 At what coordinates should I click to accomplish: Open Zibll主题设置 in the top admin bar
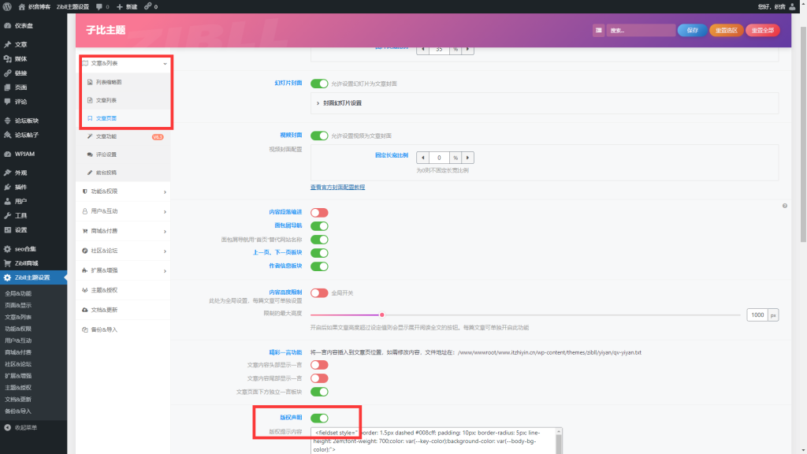(x=73, y=6)
